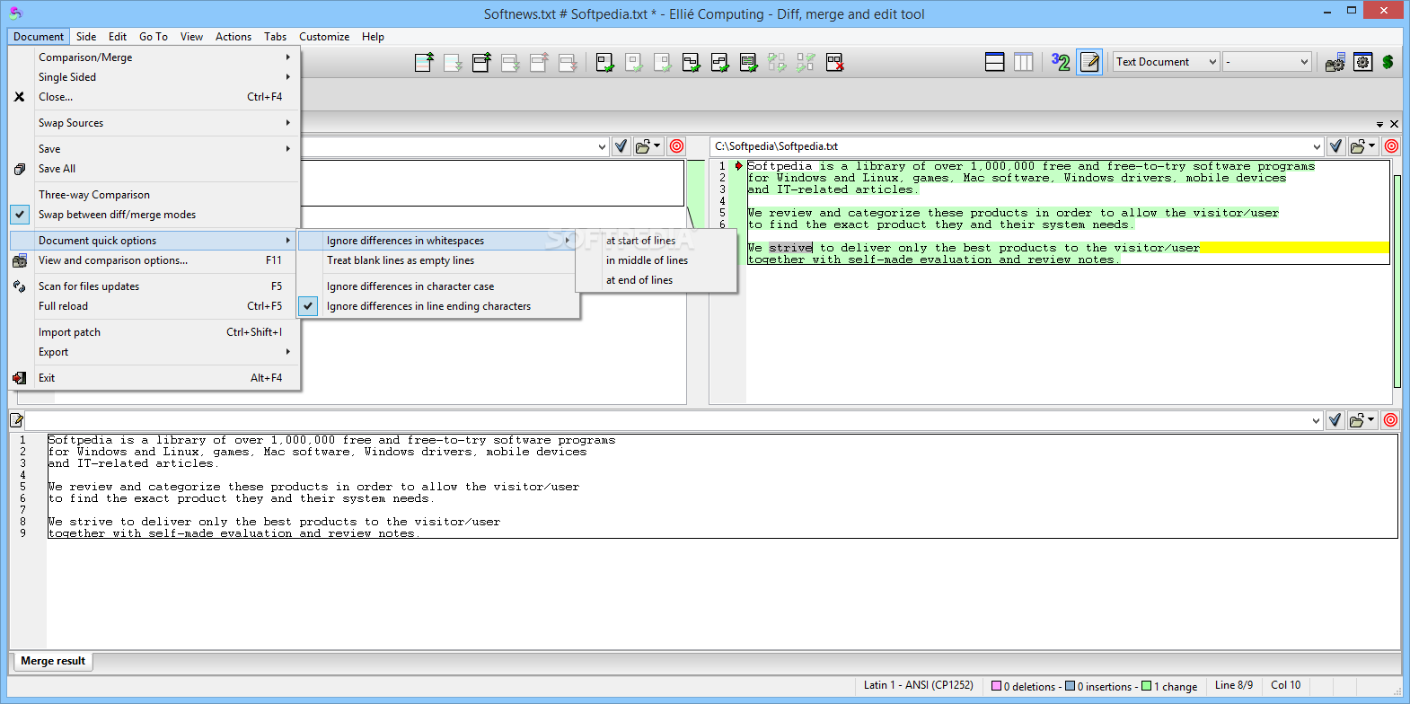The width and height of the screenshot is (1410, 704).
Task: Open the Side menu
Action: pyautogui.click(x=86, y=37)
